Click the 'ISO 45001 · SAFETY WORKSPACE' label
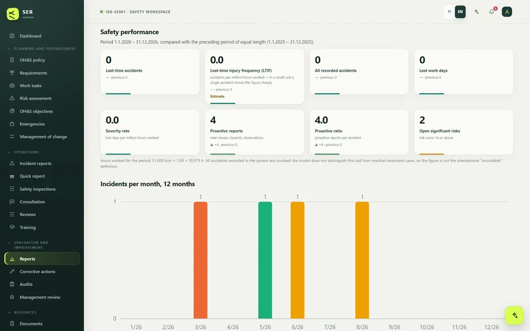Image resolution: width=530 pixels, height=331 pixels. pyautogui.click(x=138, y=12)
